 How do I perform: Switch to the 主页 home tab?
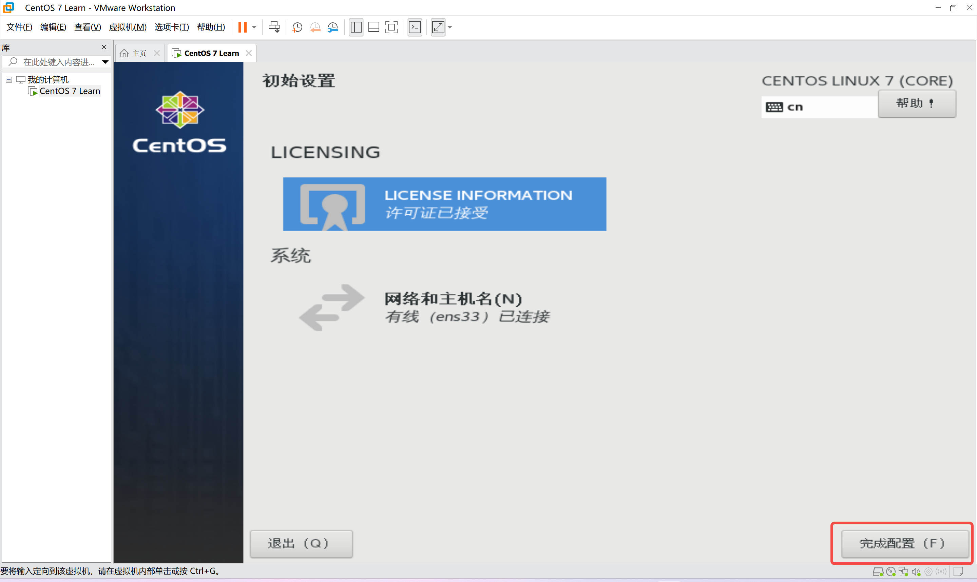click(x=139, y=53)
